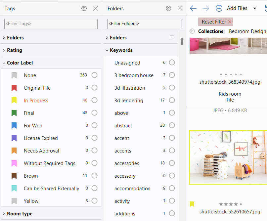Collapse the Color Label section
This screenshot has height=221, width=267.
tap(4, 63)
